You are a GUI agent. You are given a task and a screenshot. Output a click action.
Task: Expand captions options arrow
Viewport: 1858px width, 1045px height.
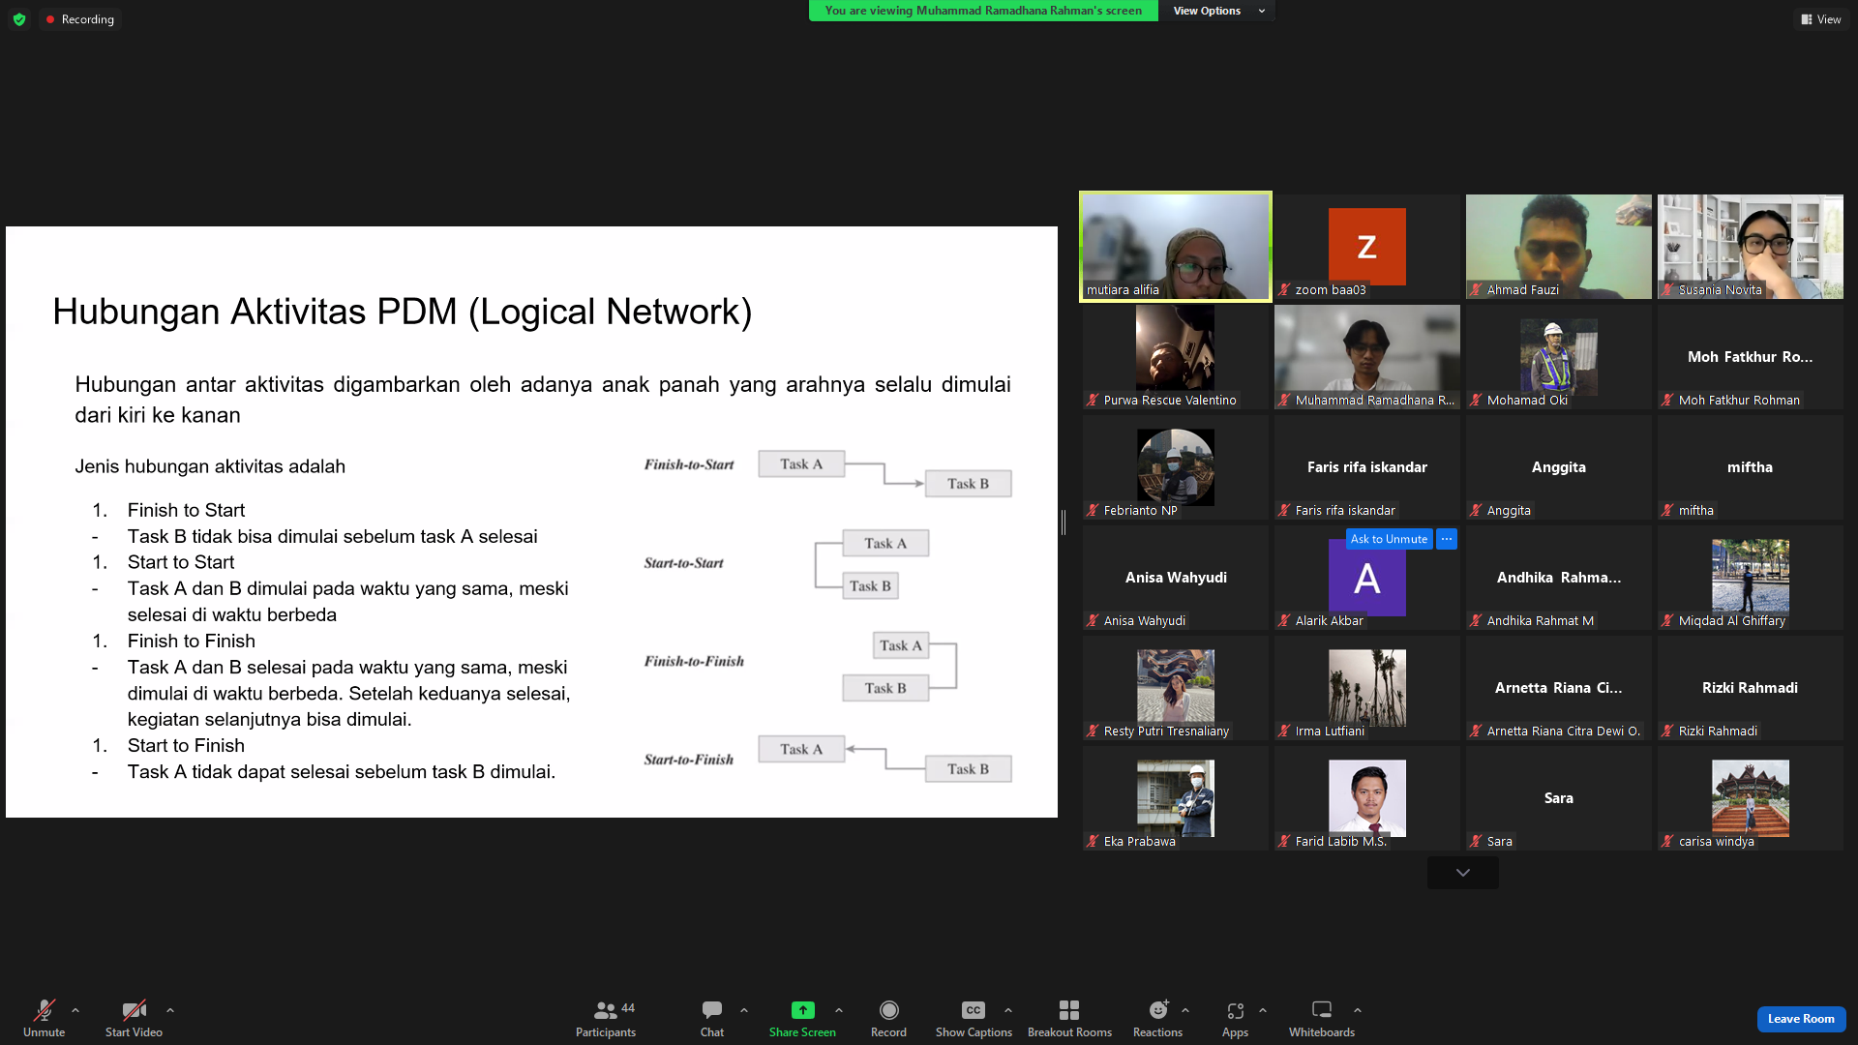coord(1008,1010)
